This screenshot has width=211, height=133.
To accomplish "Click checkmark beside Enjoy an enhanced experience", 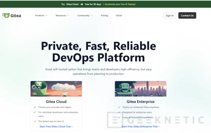I will [119, 117].
